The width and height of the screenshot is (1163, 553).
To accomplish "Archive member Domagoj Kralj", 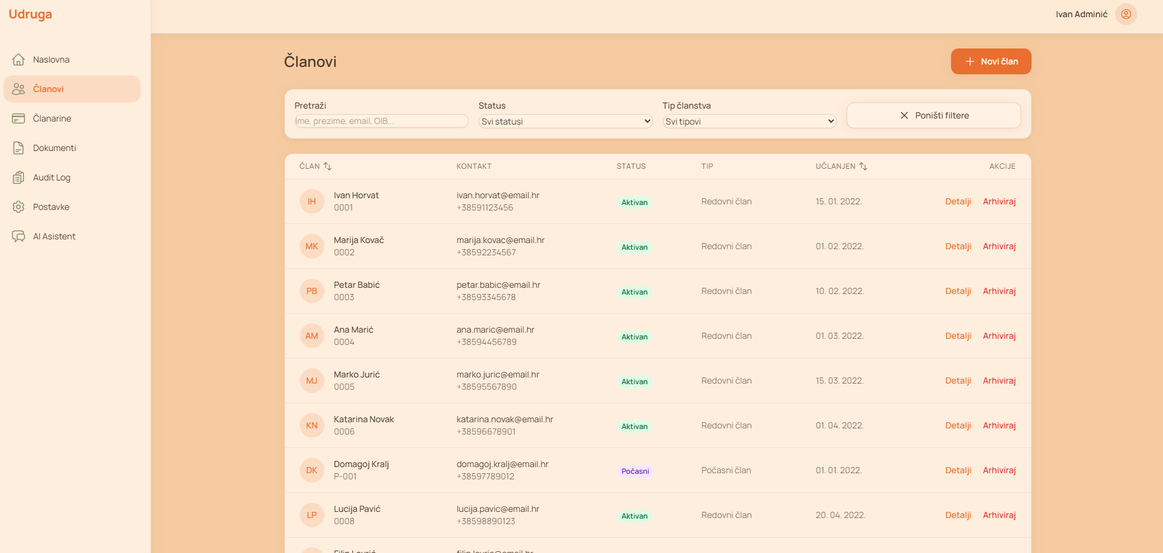I will click(999, 470).
